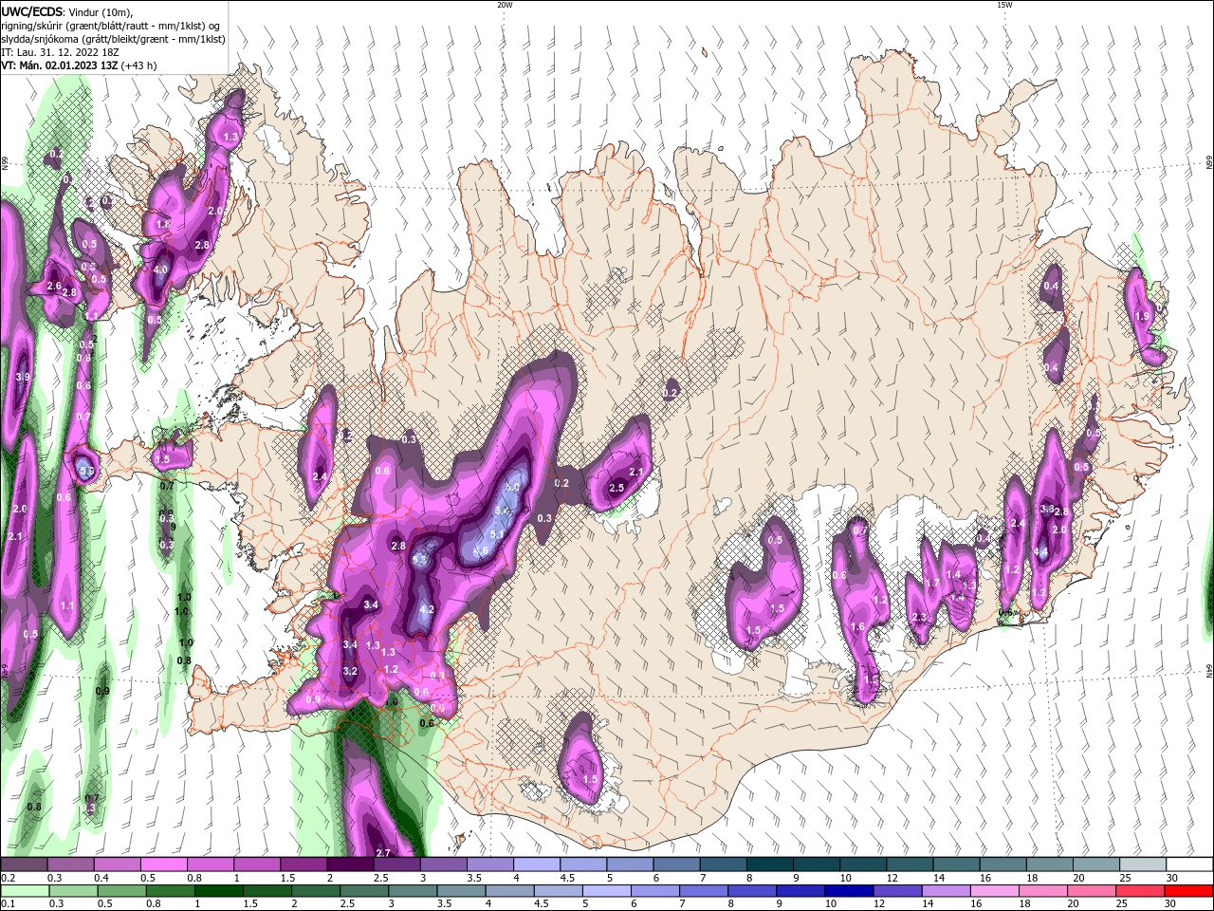This screenshot has width=1214, height=911.
Task: Click the 4.4 precipitation value on the map
Action: click(1040, 551)
